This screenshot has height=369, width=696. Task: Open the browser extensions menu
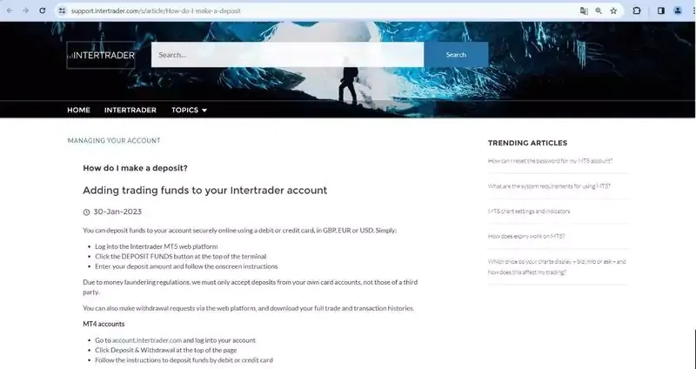click(x=637, y=10)
